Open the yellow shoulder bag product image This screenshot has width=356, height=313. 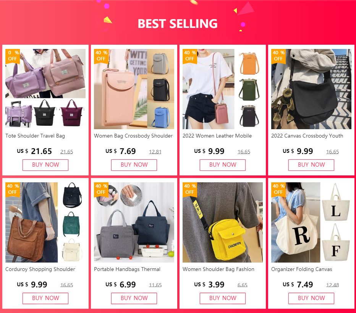pos(222,222)
